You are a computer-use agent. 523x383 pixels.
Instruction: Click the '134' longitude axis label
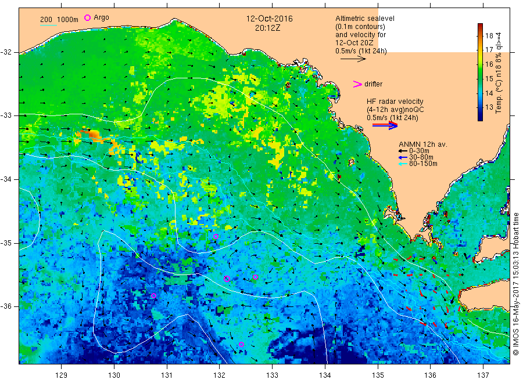tap(325, 375)
